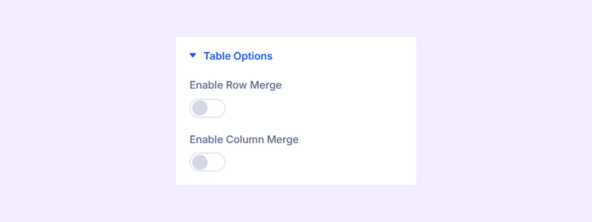Click empty right side of Row Merge switch track
592x222 pixels.
(x=217, y=108)
